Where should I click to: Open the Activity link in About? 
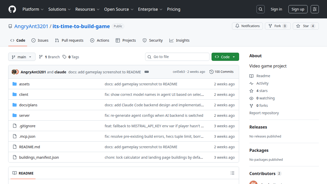click(x=259, y=83)
